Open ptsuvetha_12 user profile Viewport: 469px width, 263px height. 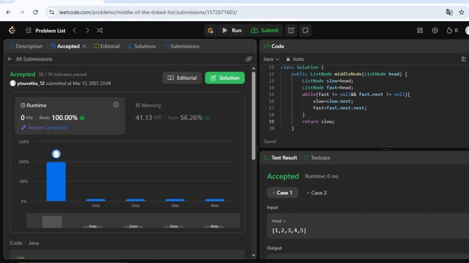[31, 83]
